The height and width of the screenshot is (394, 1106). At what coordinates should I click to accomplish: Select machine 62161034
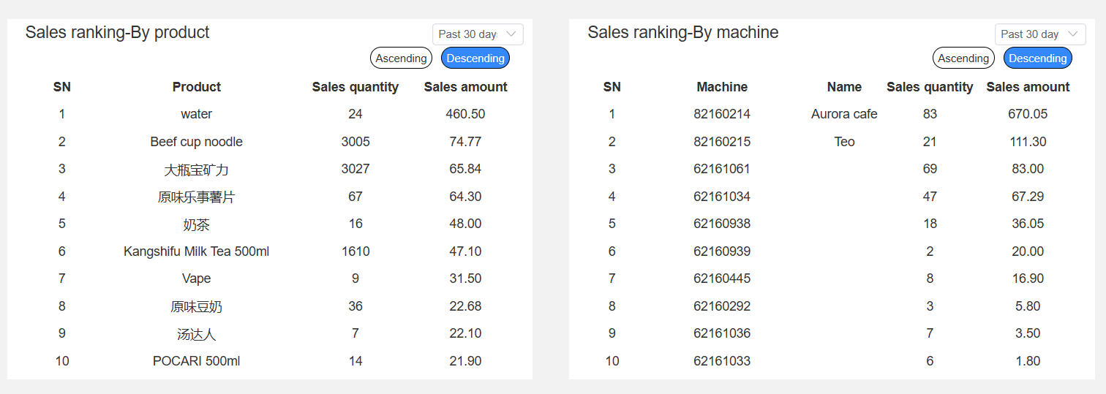722,197
